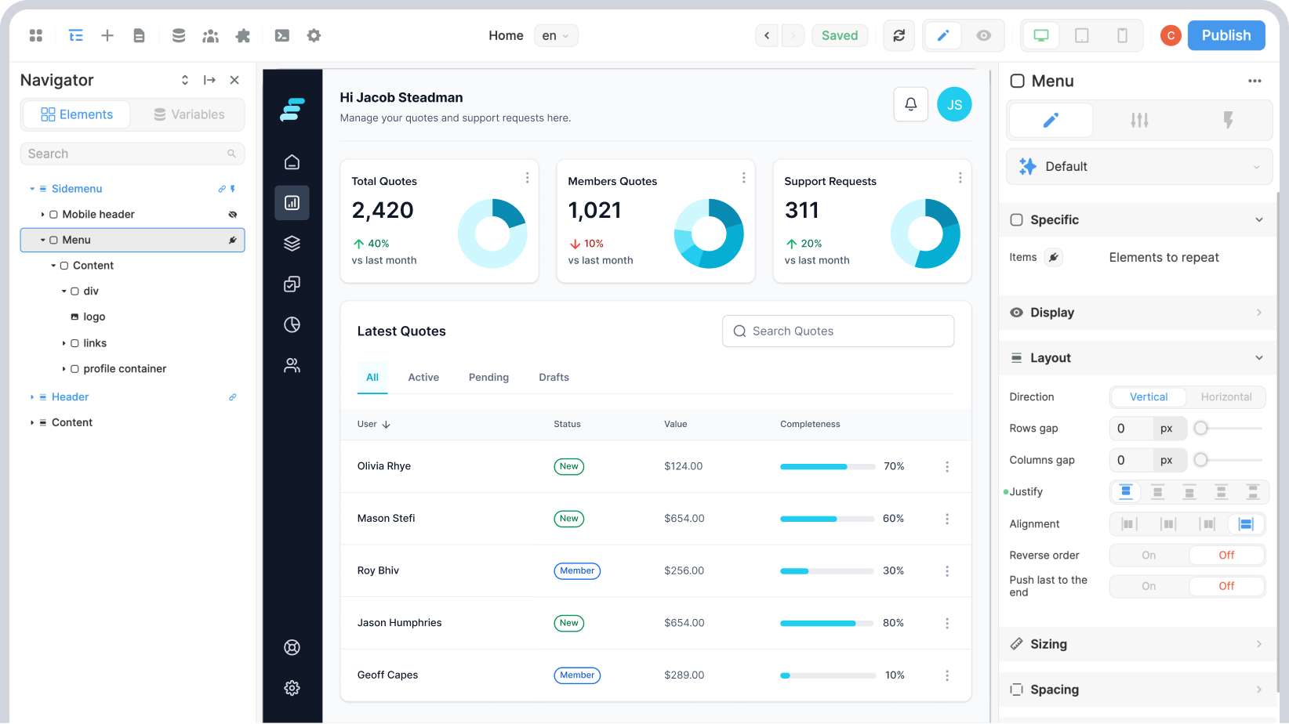Open the database panel in the top toolbar
The image size is (1289, 724).
point(179,35)
